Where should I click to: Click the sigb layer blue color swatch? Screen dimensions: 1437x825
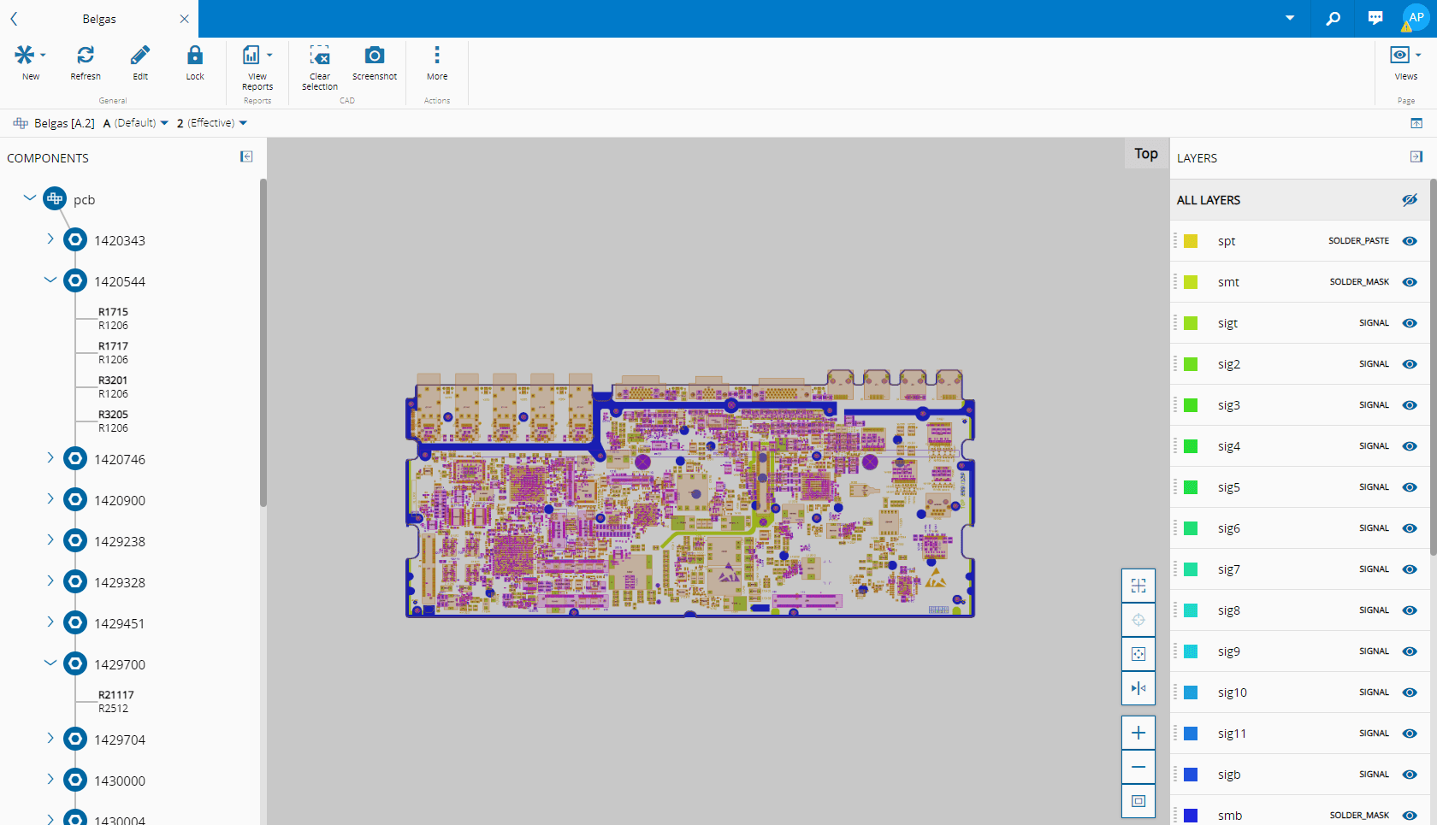coord(1190,775)
